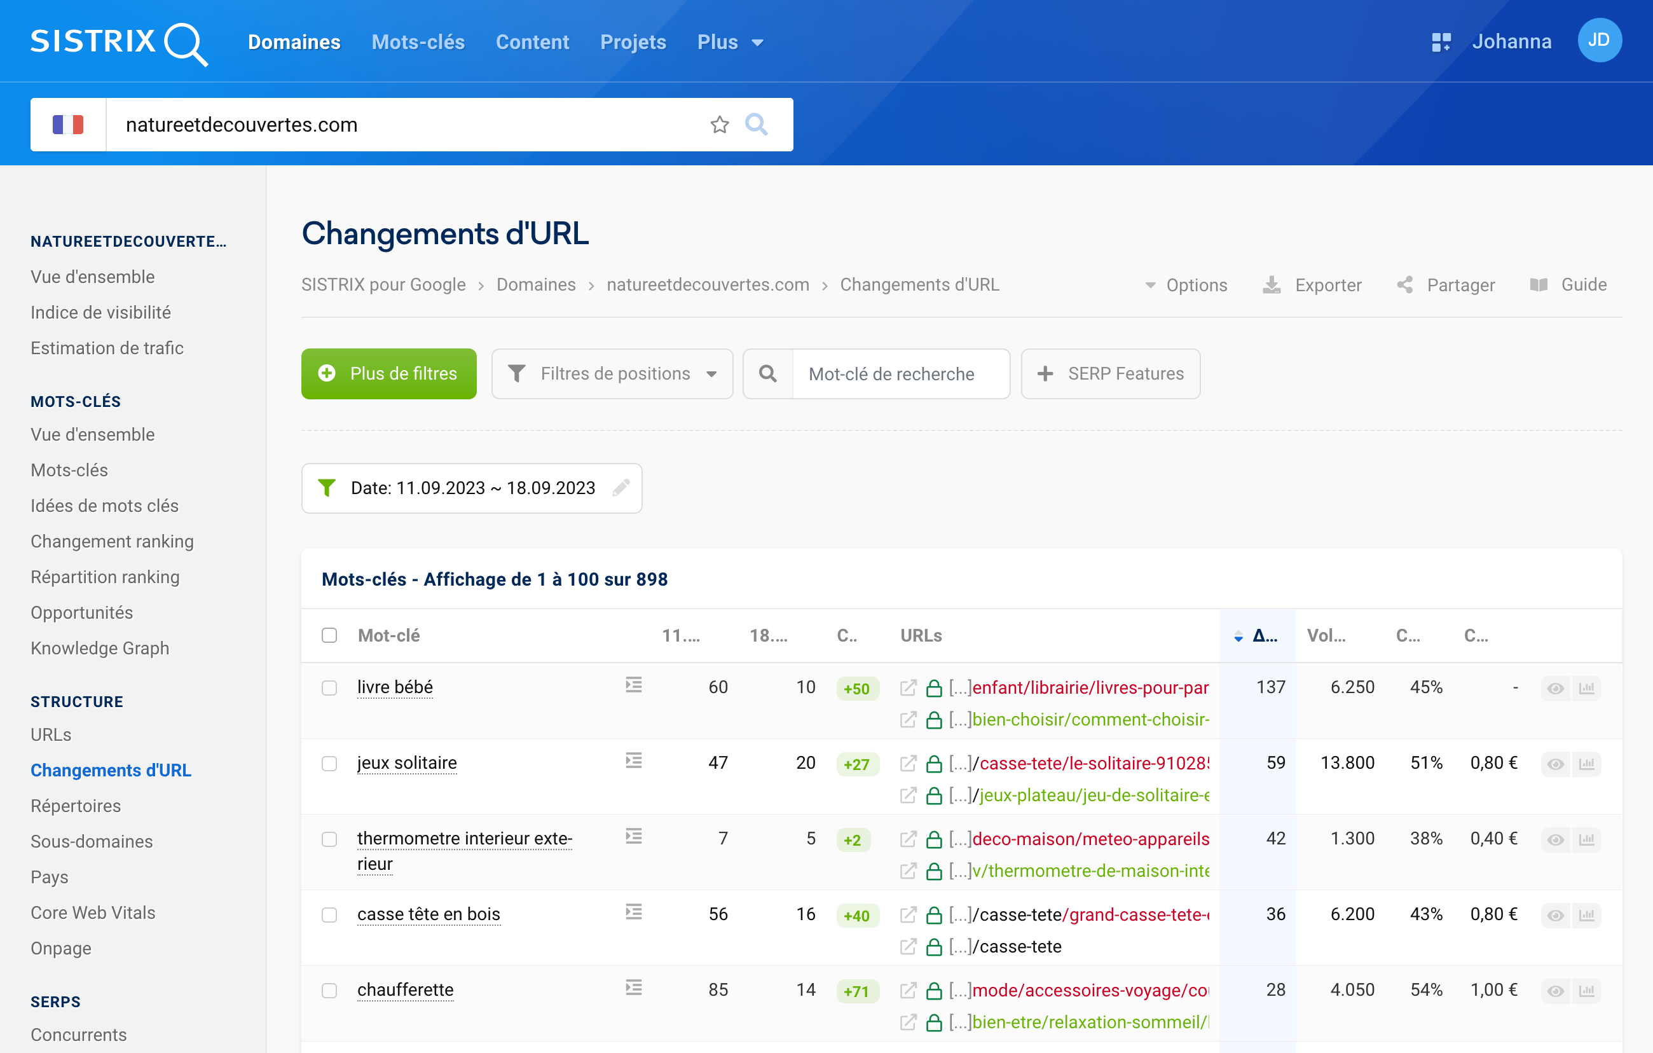Sort by the URLs column header
Viewport: 1653px width, 1053px height.
click(921, 636)
